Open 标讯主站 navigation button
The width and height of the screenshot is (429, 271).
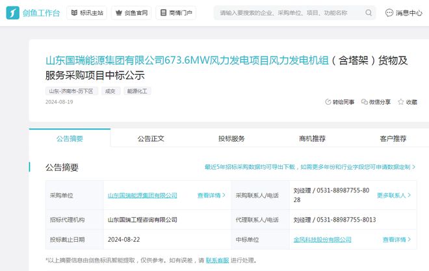click(86, 13)
